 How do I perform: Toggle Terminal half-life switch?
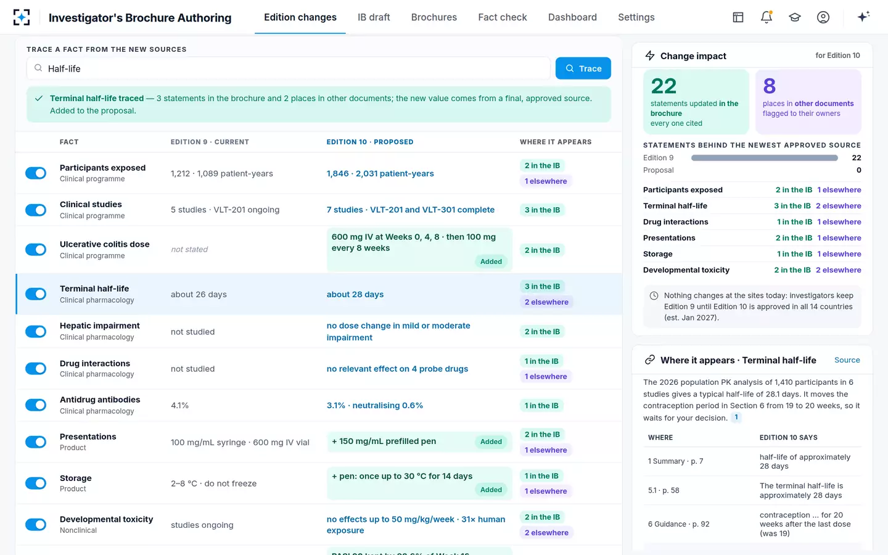[x=36, y=294]
